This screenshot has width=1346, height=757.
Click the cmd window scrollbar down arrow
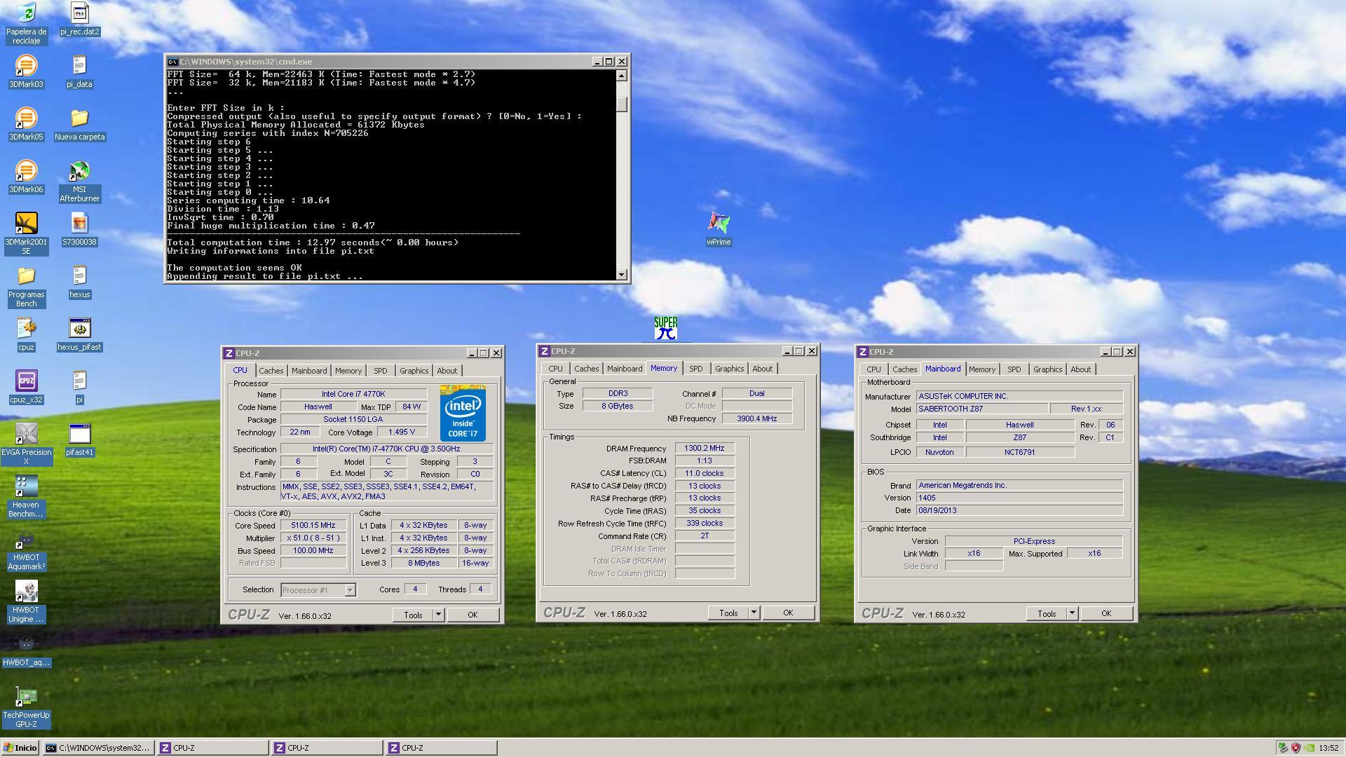click(x=621, y=275)
